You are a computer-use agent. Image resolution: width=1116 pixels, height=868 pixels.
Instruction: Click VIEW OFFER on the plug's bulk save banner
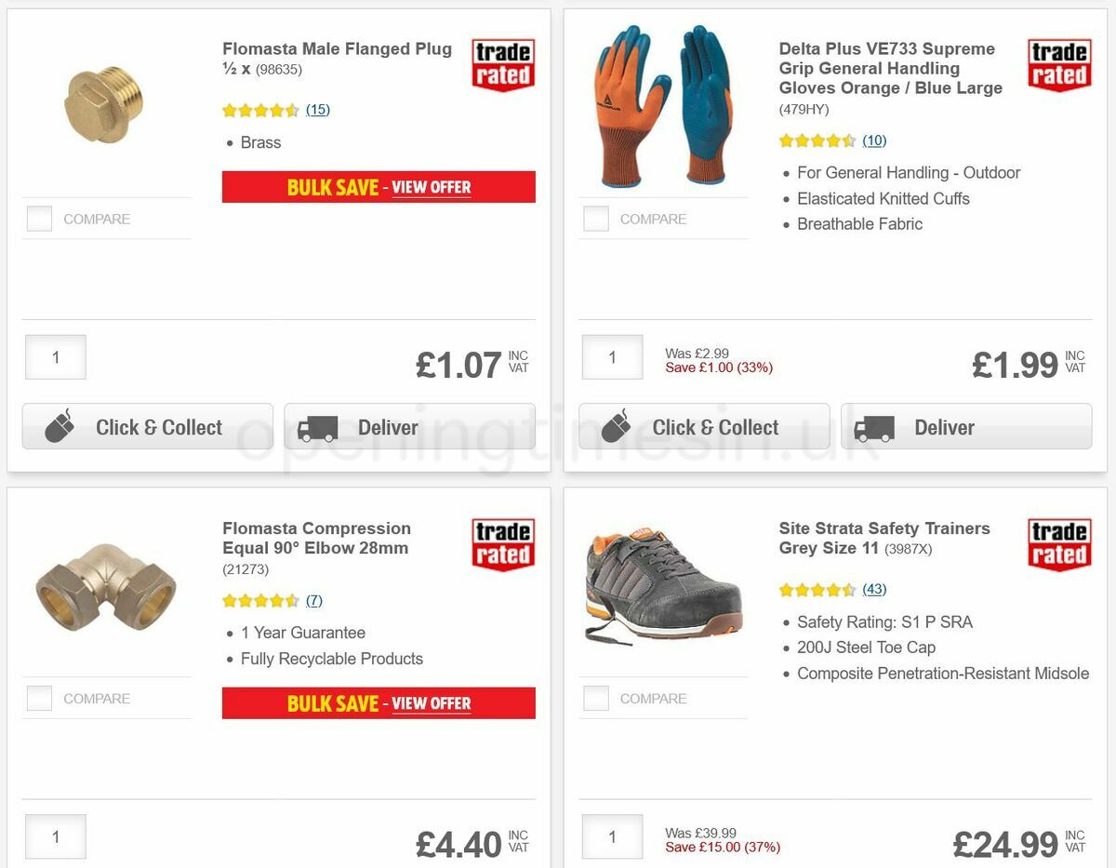point(431,186)
